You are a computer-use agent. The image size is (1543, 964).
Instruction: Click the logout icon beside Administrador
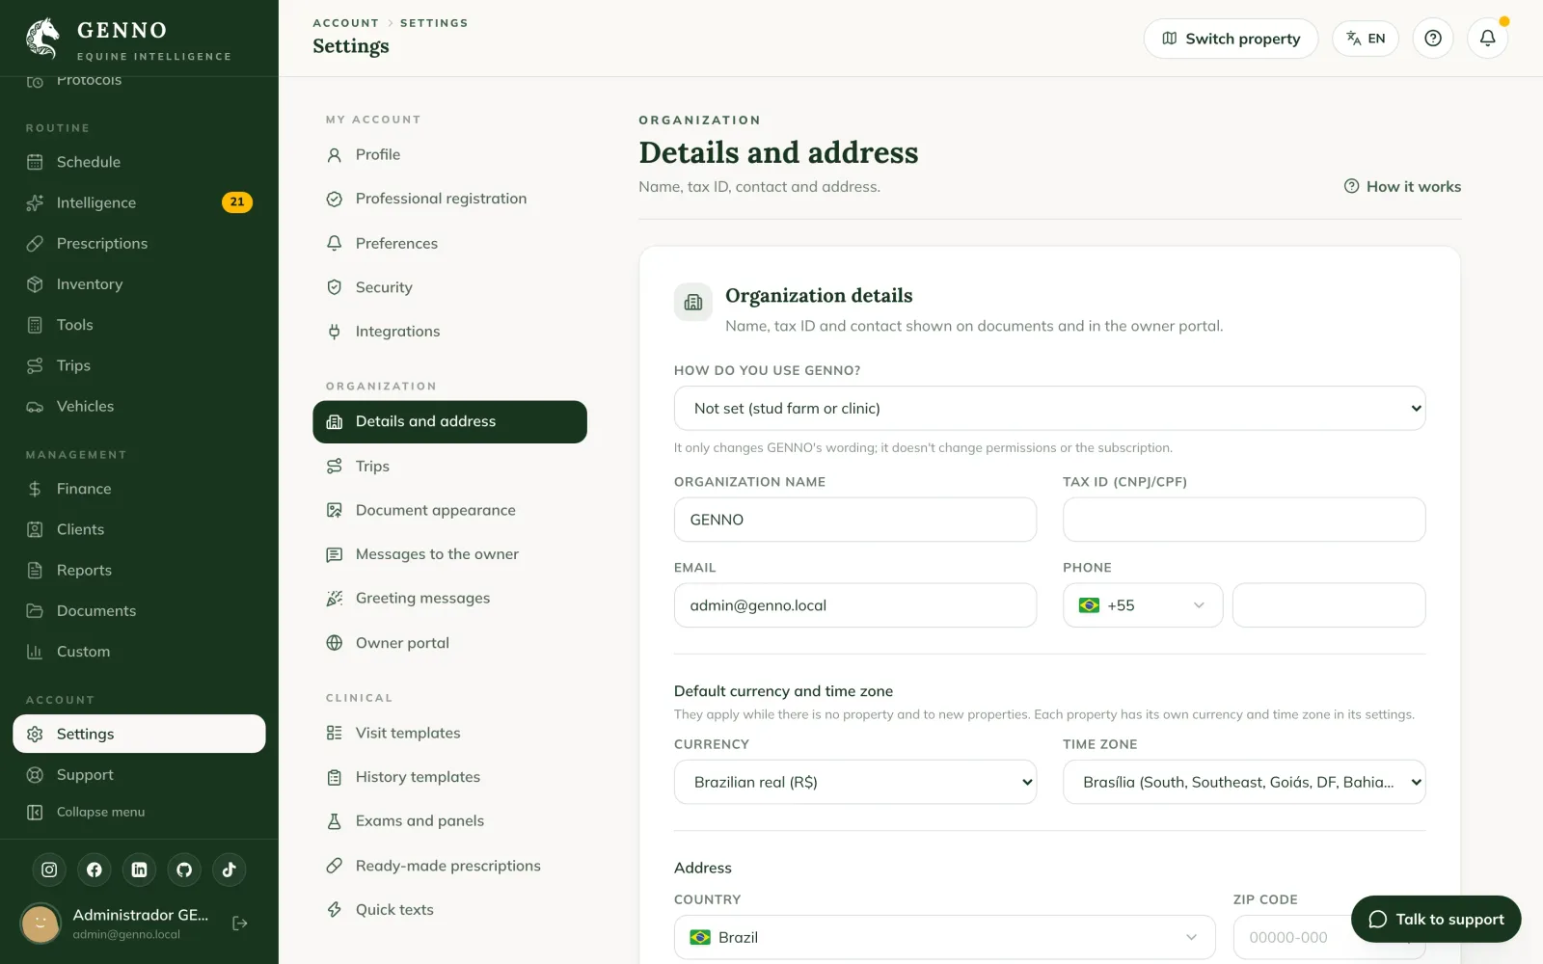point(240,924)
